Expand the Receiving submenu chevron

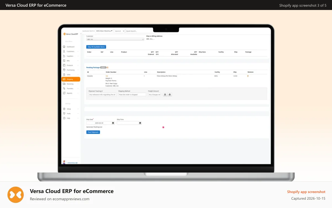point(78,84)
